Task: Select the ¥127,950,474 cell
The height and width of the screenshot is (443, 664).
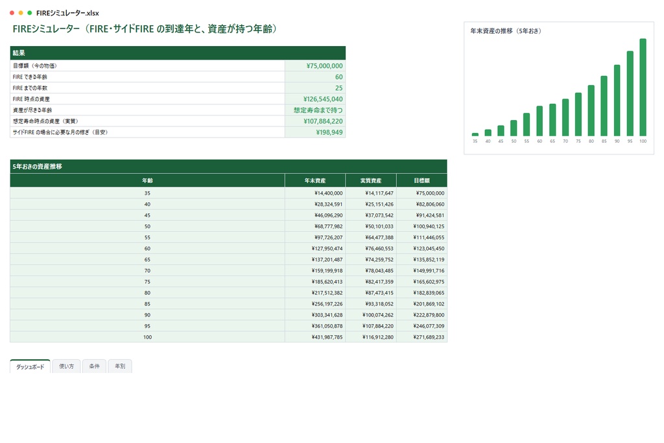Action: click(315, 248)
